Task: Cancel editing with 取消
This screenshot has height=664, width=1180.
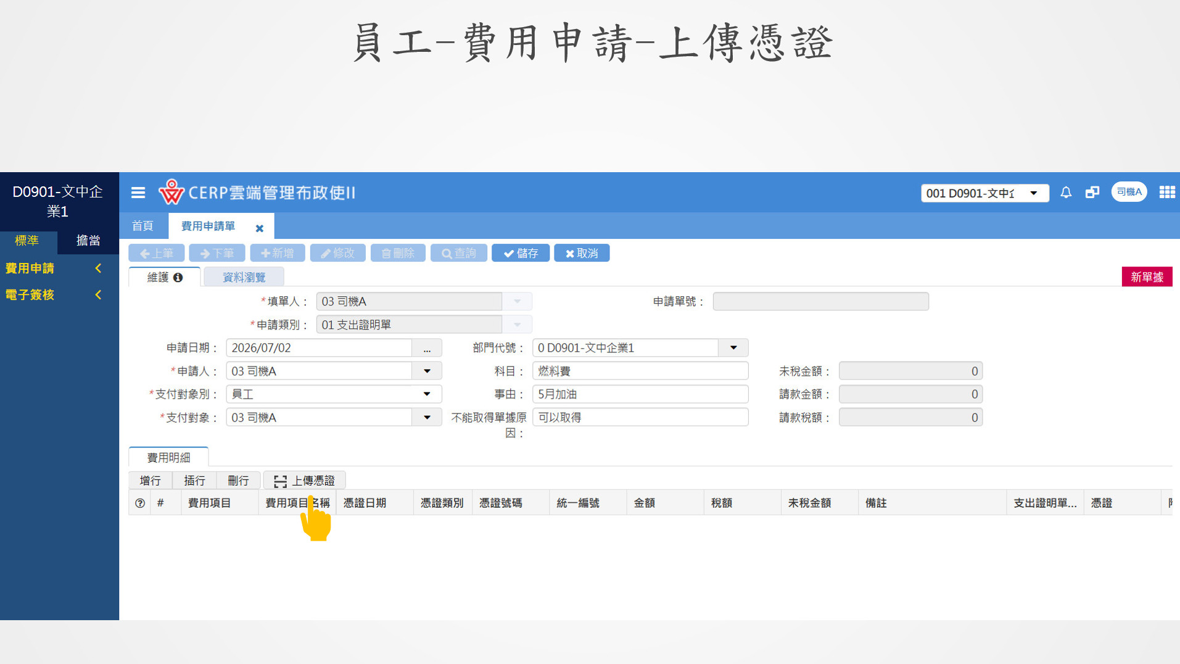Action: [x=582, y=253]
